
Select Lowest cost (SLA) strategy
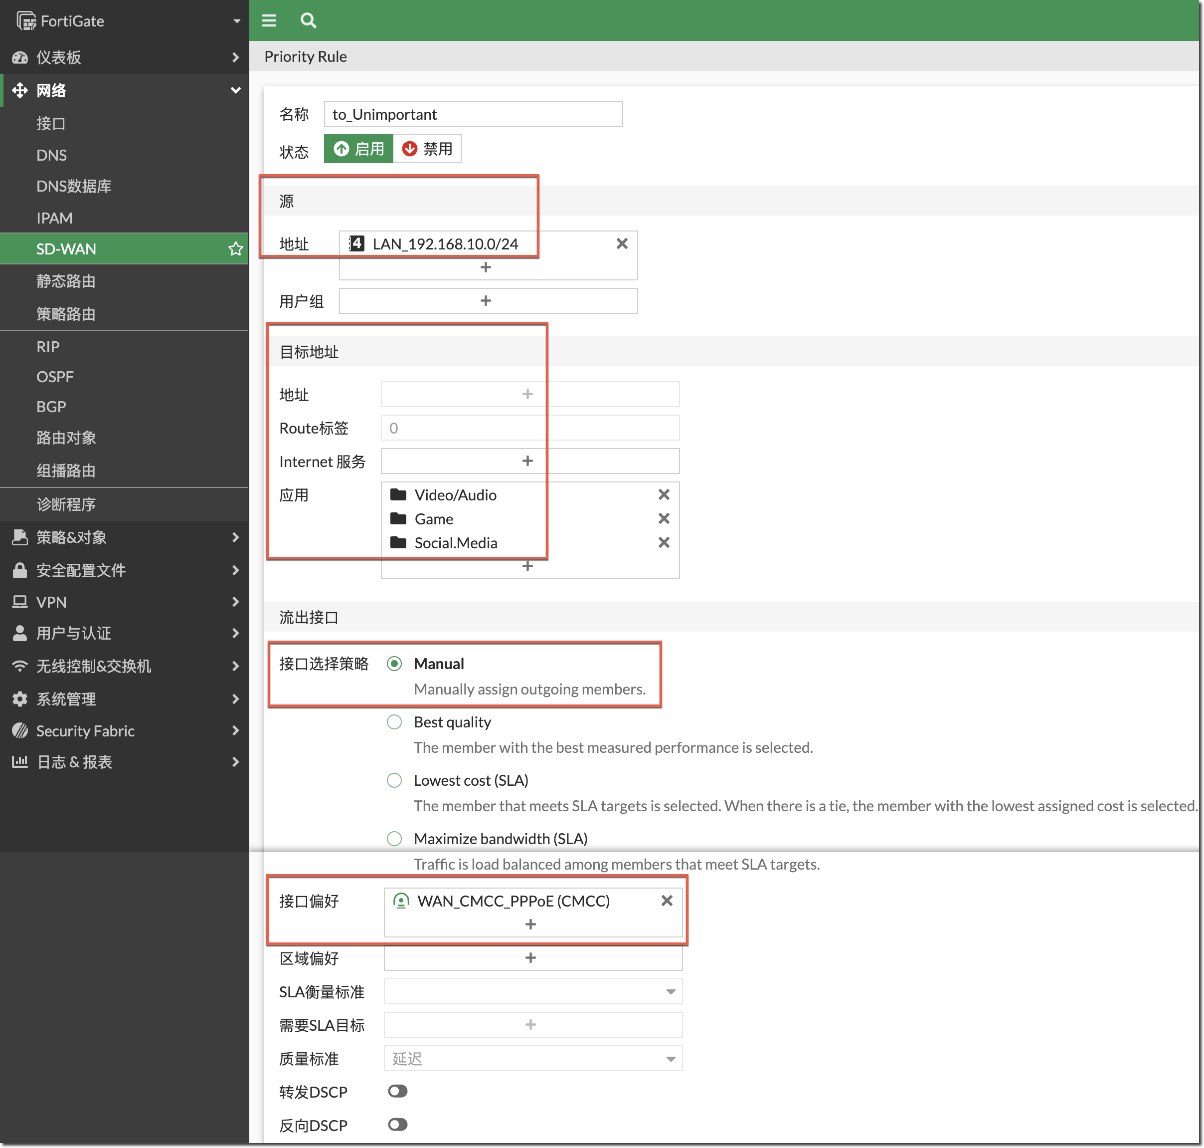(x=394, y=780)
